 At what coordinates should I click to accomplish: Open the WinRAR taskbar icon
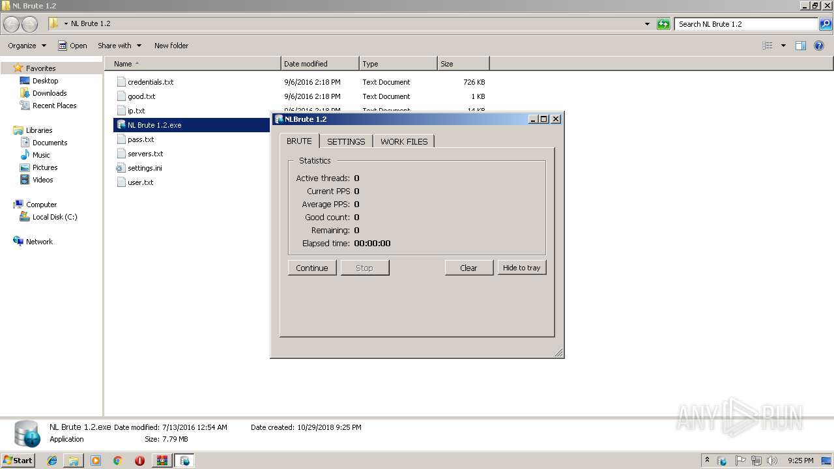tap(162, 461)
